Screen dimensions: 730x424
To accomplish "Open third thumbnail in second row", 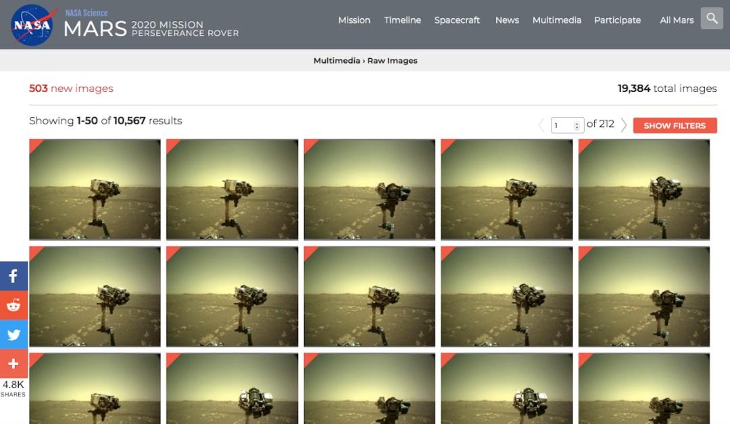I will pyautogui.click(x=370, y=296).
